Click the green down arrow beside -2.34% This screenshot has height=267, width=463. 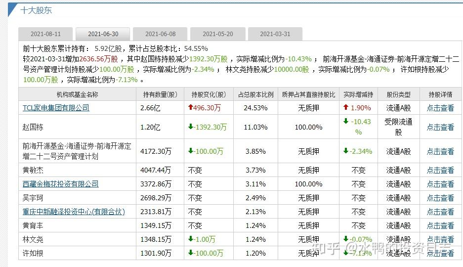(x=346, y=151)
